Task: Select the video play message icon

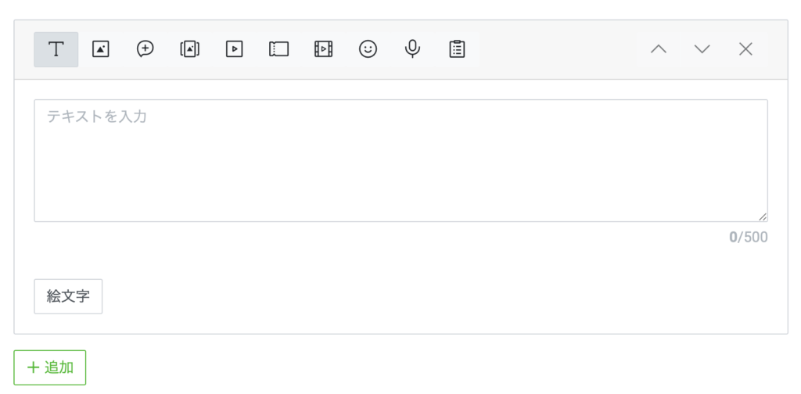Action: [x=234, y=49]
